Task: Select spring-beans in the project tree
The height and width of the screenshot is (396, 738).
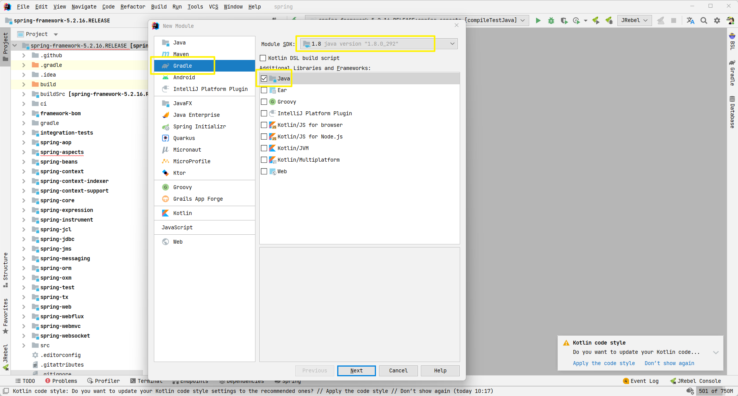Action: point(59,162)
